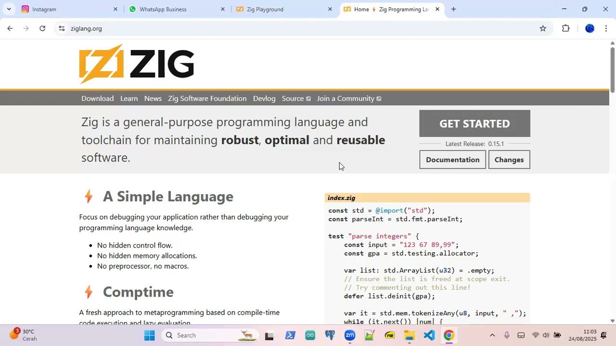This screenshot has width=616, height=346.
Task: Switch to the WhatsApp Business tab
Action: click(177, 9)
